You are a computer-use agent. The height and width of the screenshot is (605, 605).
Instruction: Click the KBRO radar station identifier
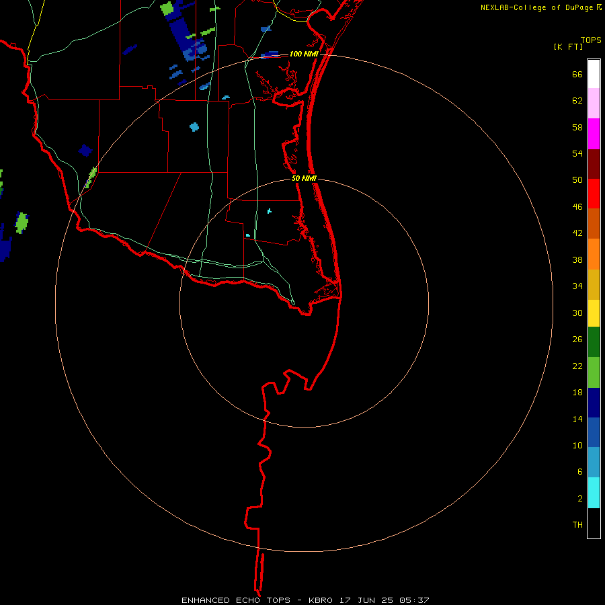pos(322,600)
